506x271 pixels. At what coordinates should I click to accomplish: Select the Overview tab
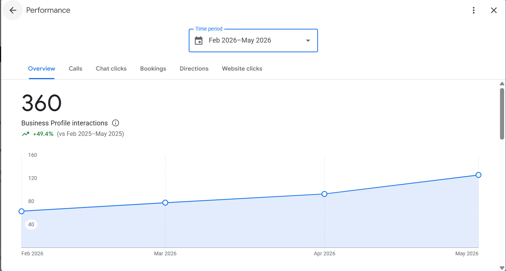41,69
